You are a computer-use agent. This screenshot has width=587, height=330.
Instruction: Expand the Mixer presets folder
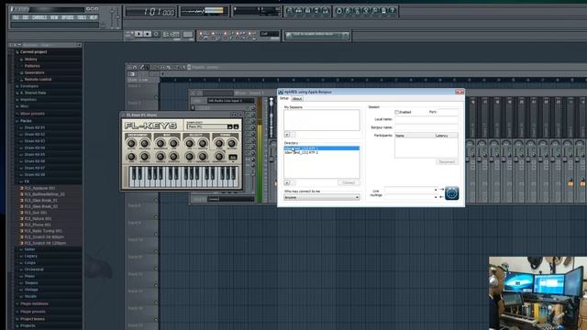pyautogui.click(x=32, y=114)
